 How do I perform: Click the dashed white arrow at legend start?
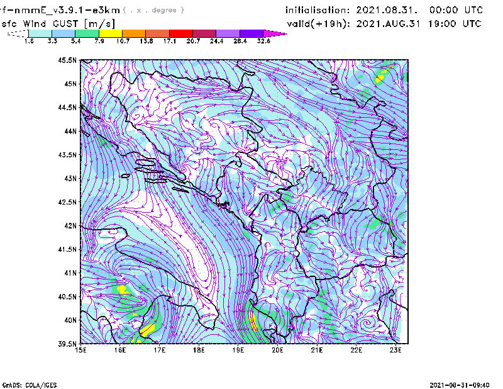pos(18,33)
